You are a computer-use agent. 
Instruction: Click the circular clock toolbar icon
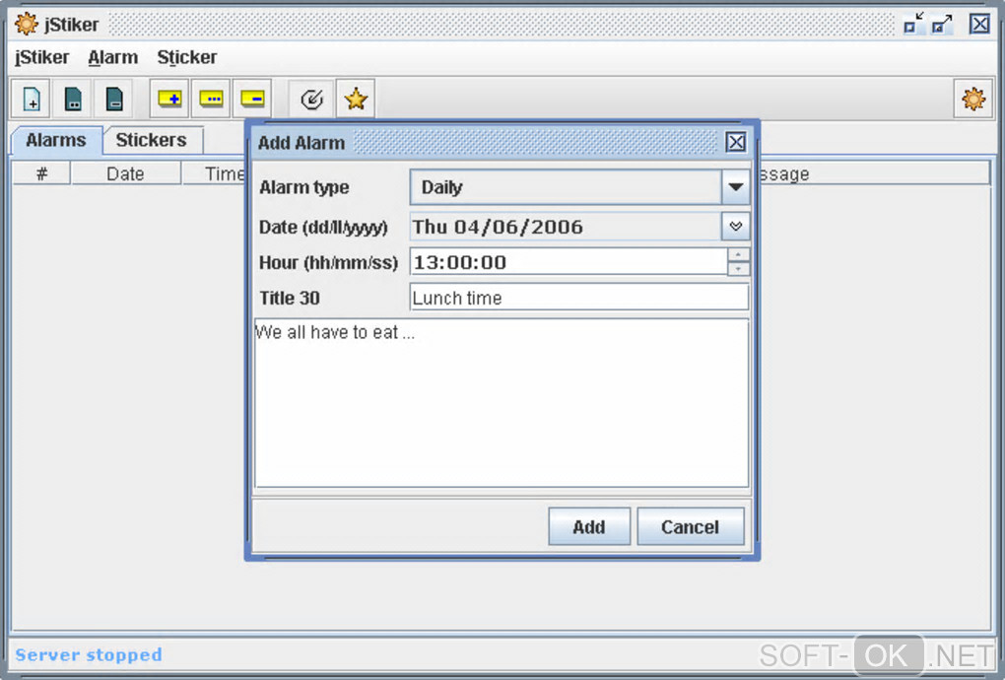pos(311,100)
